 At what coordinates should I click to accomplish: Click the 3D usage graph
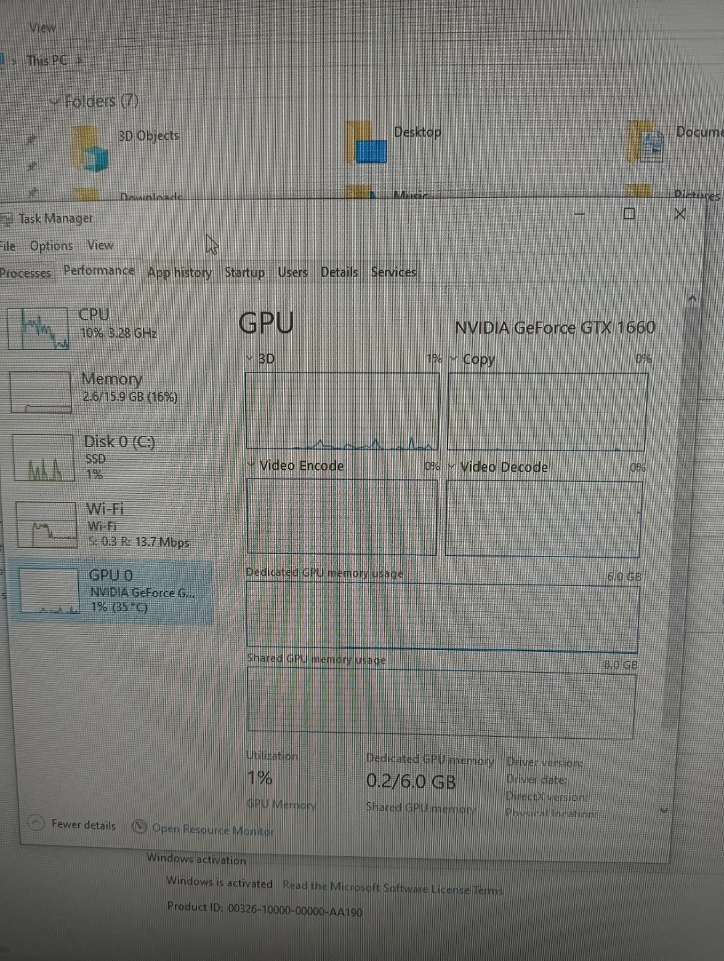[342, 410]
